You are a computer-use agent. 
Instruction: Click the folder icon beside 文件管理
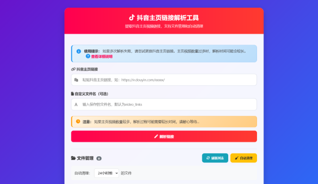click(x=73, y=158)
